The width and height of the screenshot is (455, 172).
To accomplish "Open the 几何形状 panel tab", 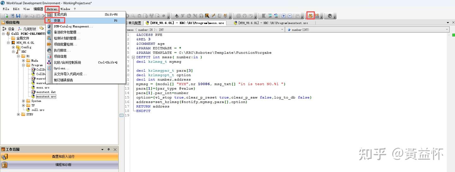I will click(28, 29).
